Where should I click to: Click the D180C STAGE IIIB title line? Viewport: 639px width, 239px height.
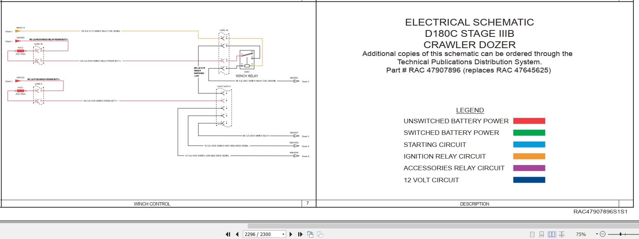470,33
